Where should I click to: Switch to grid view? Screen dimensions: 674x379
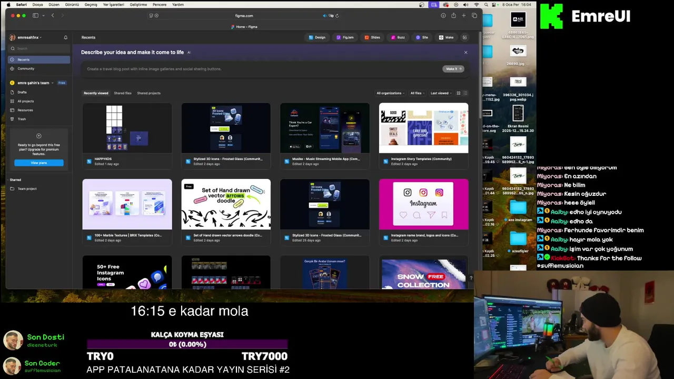coord(458,93)
